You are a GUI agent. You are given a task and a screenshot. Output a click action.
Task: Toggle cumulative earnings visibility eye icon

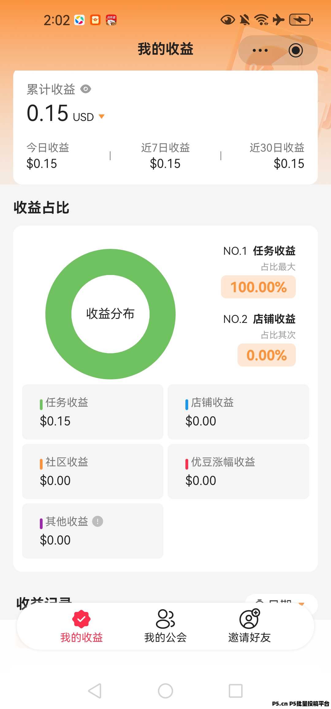86,89
